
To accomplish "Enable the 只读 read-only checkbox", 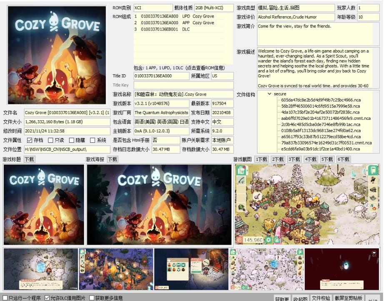I will pyautogui.click(x=50, y=140).
